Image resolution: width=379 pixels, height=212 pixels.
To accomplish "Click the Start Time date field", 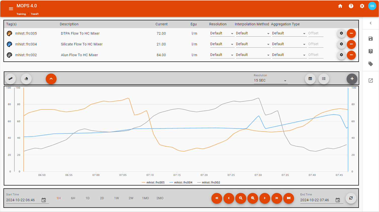I will coord(21,200).
